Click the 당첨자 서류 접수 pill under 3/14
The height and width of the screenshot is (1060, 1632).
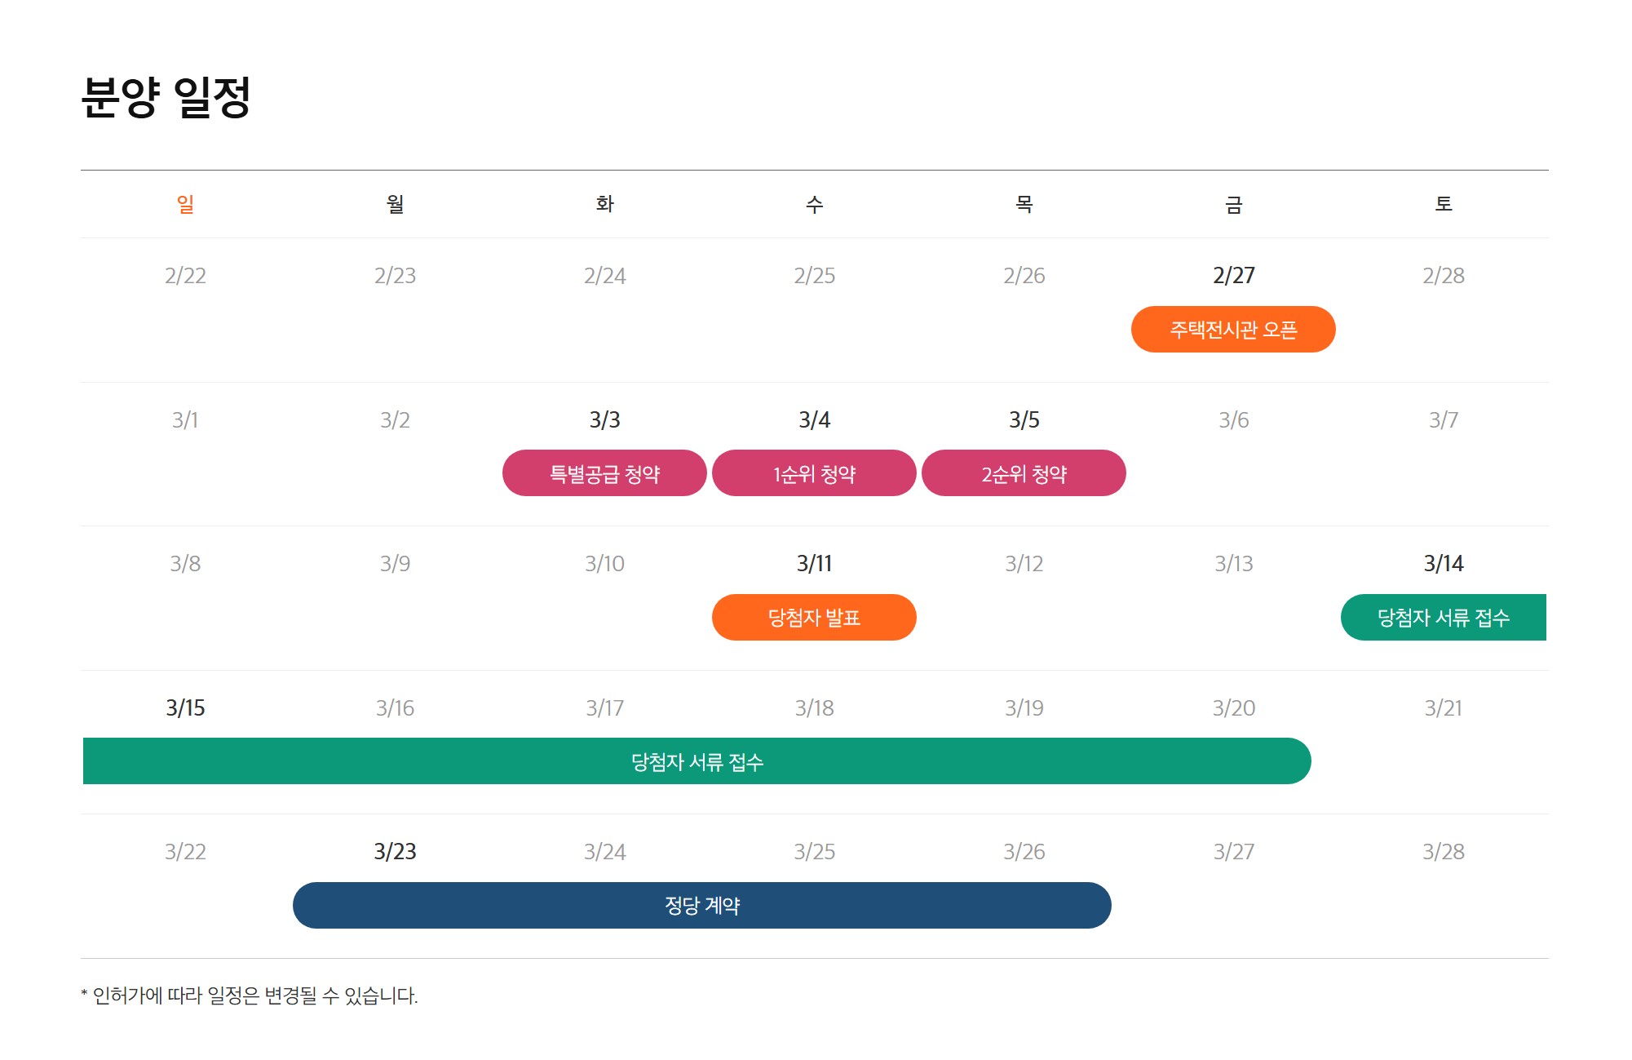(x=1443, y=618)
